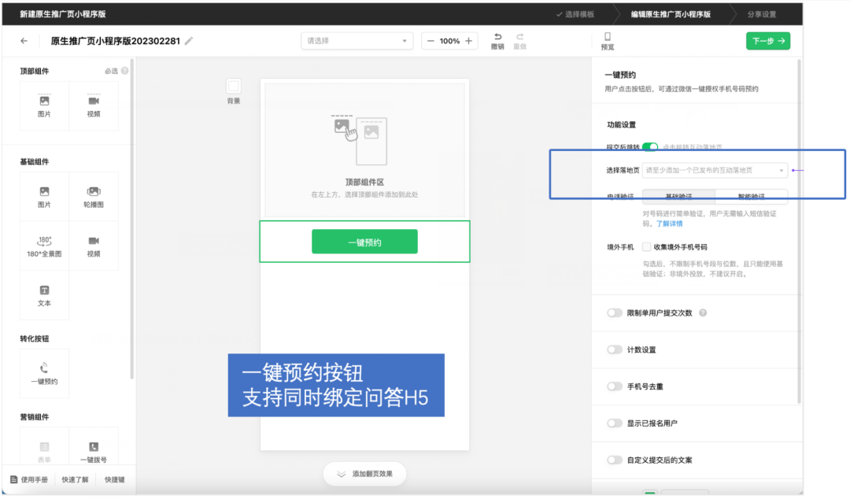Click the plus to increase 100% zoom

pyautogui.click(x=468, y=40)
